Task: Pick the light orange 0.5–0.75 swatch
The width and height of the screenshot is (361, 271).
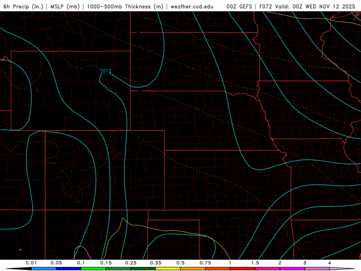Action: tap(193, 269)
